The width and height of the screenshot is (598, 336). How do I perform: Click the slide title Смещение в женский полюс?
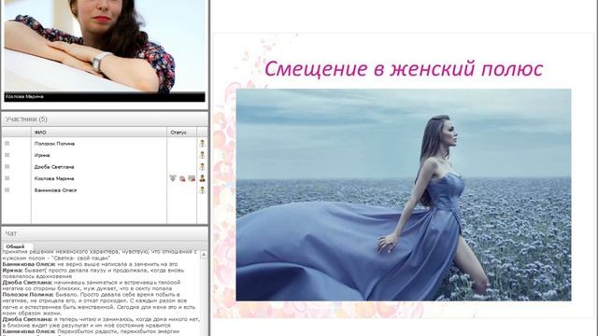(x=404, y=69)
